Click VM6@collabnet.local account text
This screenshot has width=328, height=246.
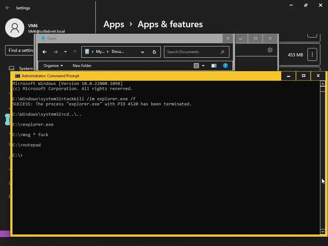[46, 31]
